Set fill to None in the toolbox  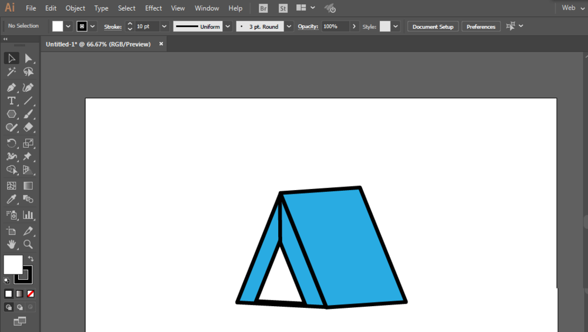point(31,293)
